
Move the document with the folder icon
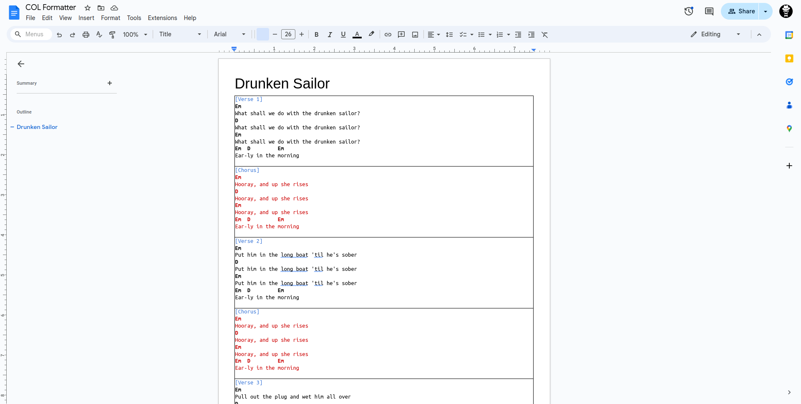[101, 8]
